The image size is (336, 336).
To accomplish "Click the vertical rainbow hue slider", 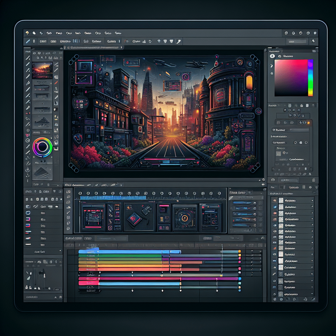I will coord(310,78).
